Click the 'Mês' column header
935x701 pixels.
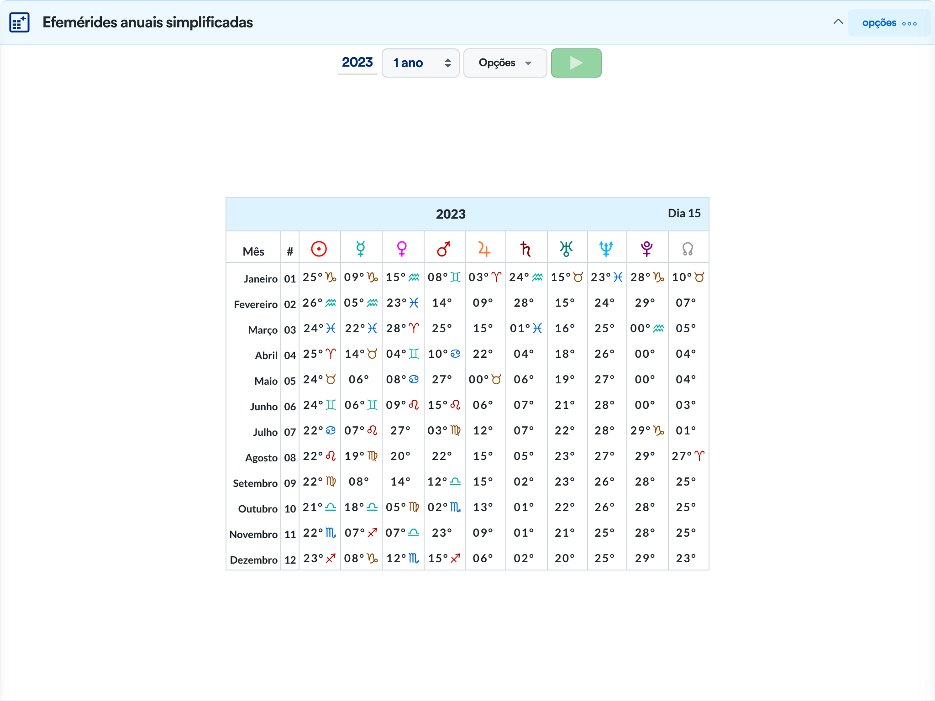253,251
